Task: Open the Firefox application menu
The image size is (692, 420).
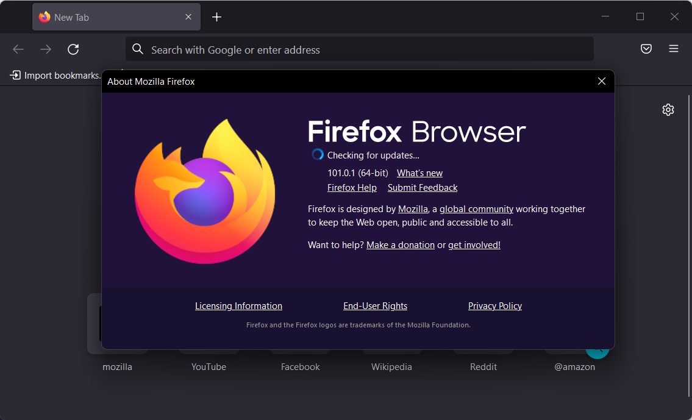Action: click(x=674, y=49)
